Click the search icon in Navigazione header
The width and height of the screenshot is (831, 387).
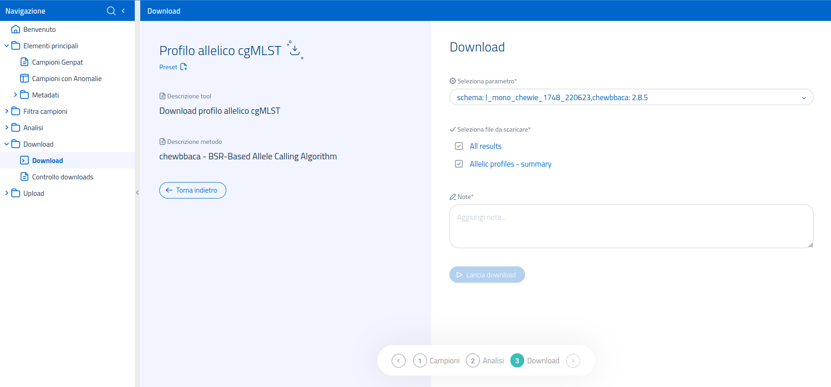111,11
